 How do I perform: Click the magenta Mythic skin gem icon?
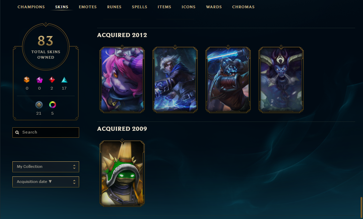[40, 80]
